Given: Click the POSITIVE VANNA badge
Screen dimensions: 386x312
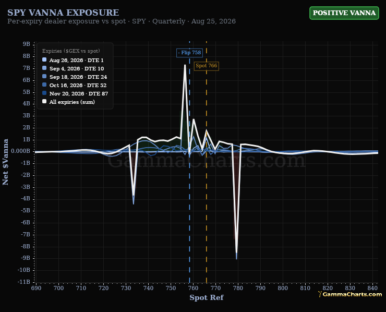Looking at the screenshot, I should [x=344, y=13].
